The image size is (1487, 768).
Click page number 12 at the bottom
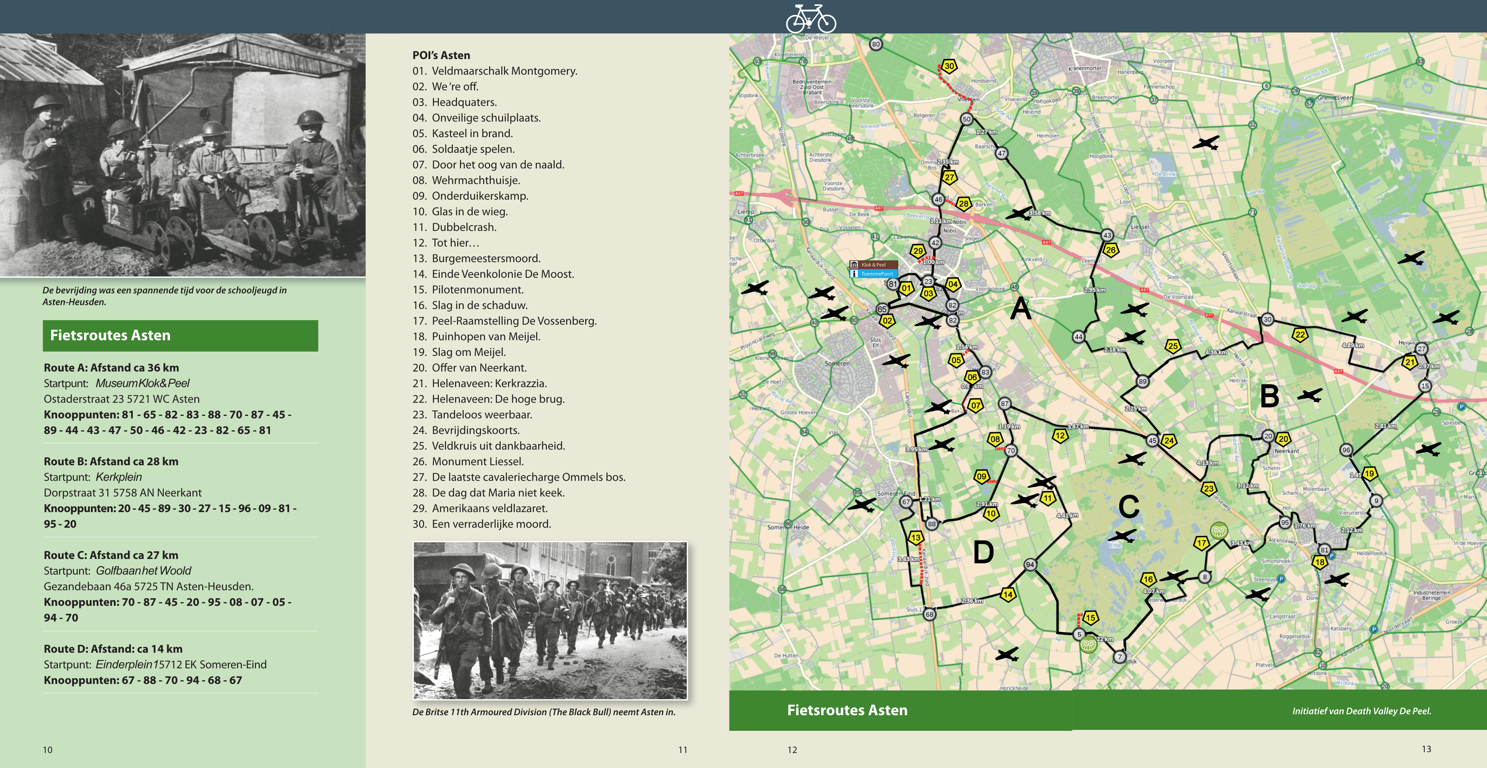coord(792,750)
